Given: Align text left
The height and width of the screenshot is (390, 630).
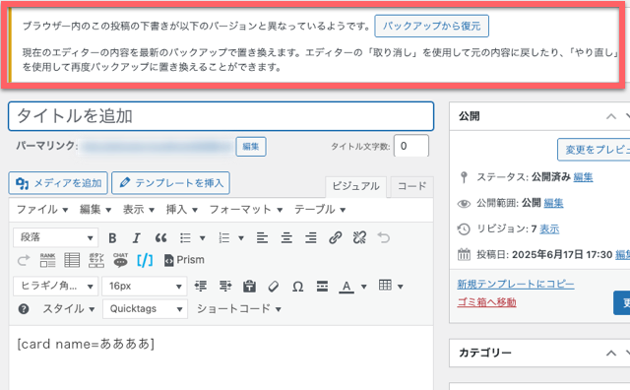Looking at the screenshot, I should 263,238.
